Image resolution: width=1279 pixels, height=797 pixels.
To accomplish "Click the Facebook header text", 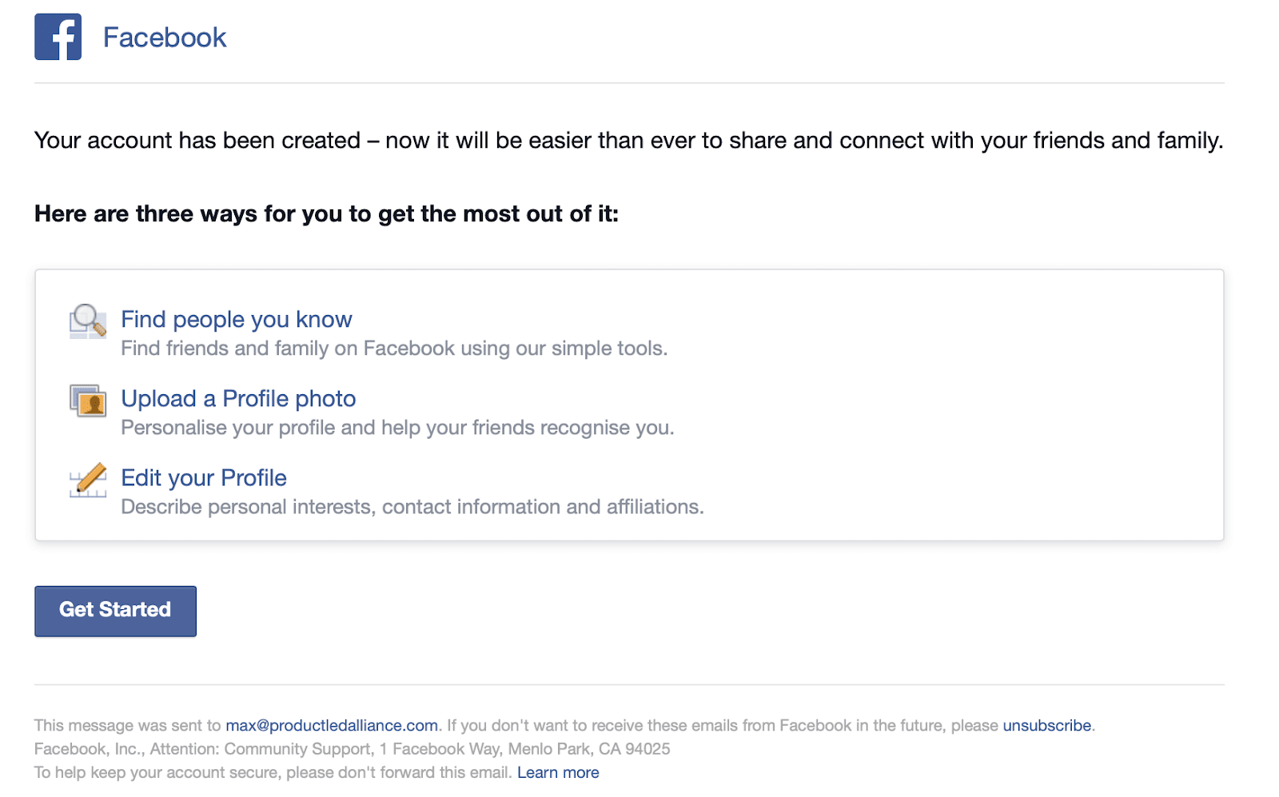I will [165, 37].
